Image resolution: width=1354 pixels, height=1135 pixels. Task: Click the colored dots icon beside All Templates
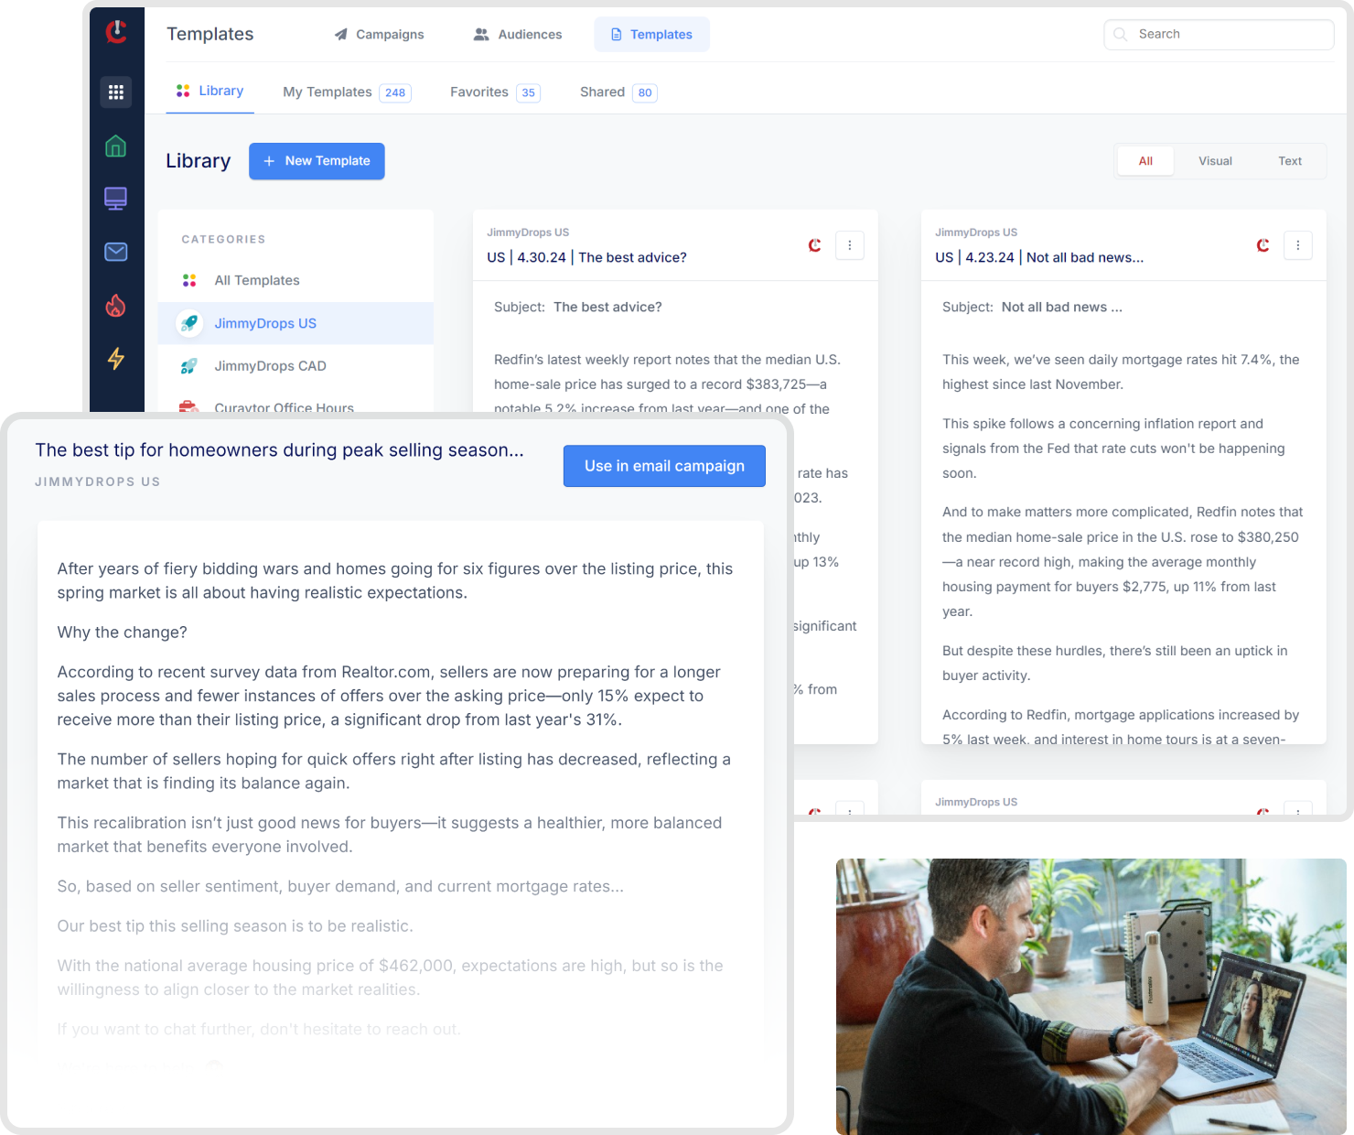(x=189, y=280)
